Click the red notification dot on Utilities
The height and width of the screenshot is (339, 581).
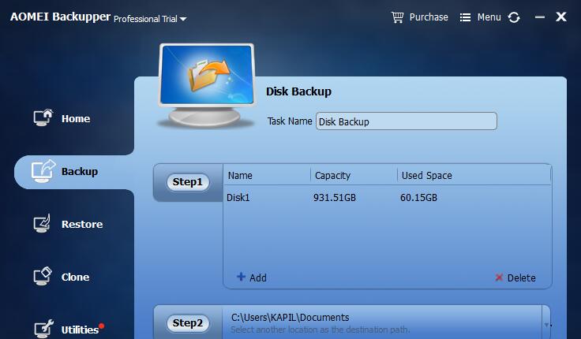(102, 326)
